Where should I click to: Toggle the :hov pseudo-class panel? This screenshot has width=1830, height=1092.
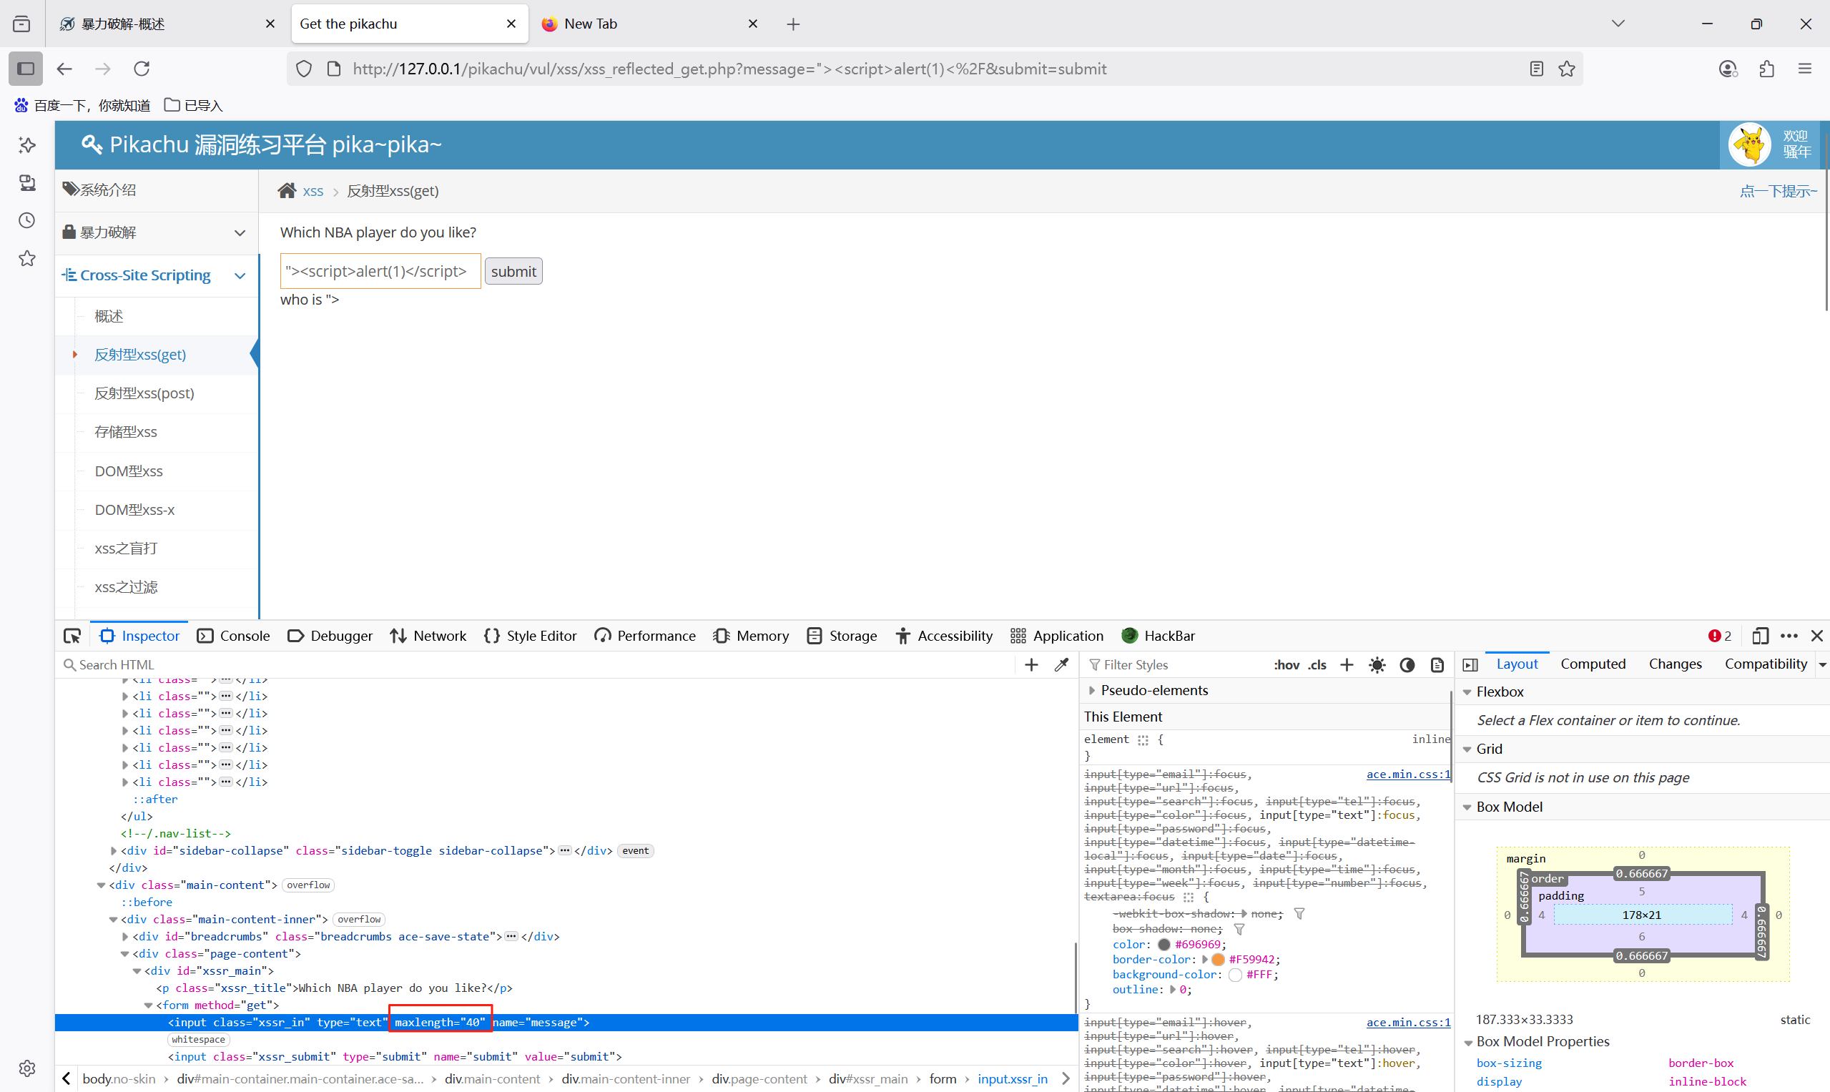(1286, 664)
